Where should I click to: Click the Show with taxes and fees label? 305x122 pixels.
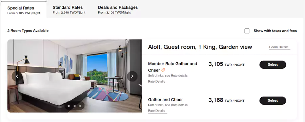click(275, 31)
